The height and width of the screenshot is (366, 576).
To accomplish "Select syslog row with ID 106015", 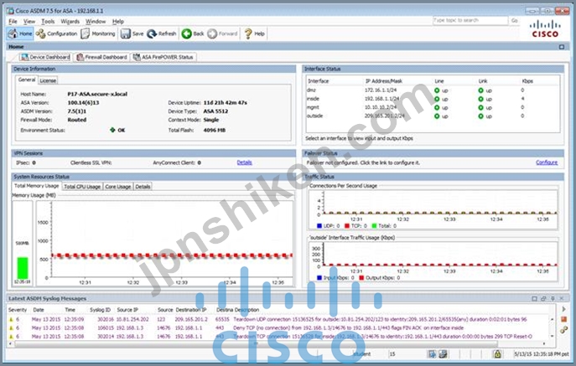I will point(278,327).
